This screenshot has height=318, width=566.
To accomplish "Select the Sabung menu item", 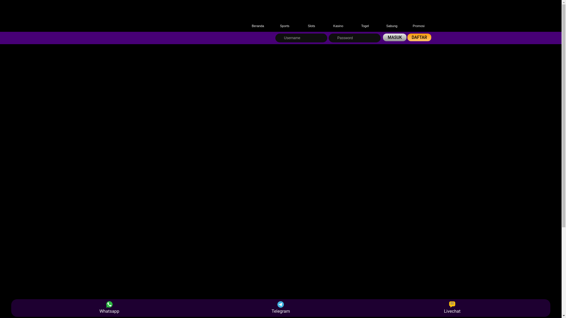I will [x=392, y=26].
